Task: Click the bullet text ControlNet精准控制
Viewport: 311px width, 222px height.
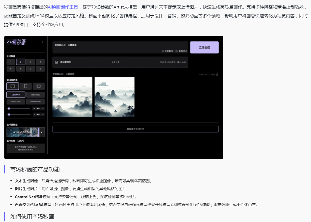Action: (x=33, y=197)
